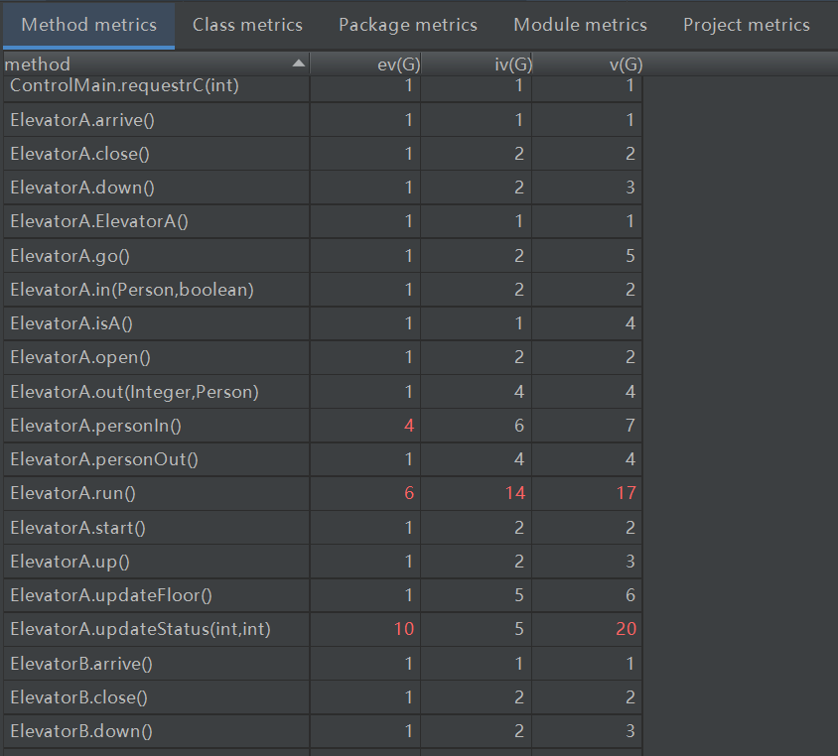Select the ElevatorA.run() row
The width and height of the screenshot is (838, 756).
(x=72, y=493)
